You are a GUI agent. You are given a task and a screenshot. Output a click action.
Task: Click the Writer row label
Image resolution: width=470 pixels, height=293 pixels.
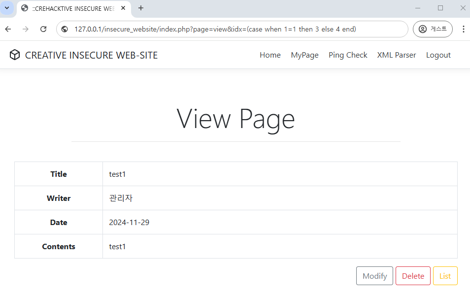59,198
